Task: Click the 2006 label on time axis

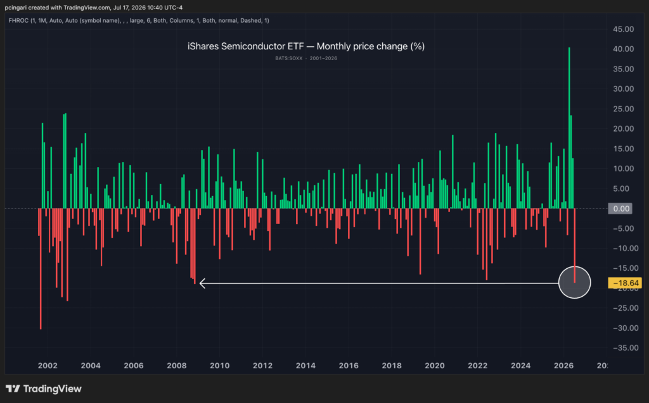Action: pyautogui.click(x=134, y=366)
